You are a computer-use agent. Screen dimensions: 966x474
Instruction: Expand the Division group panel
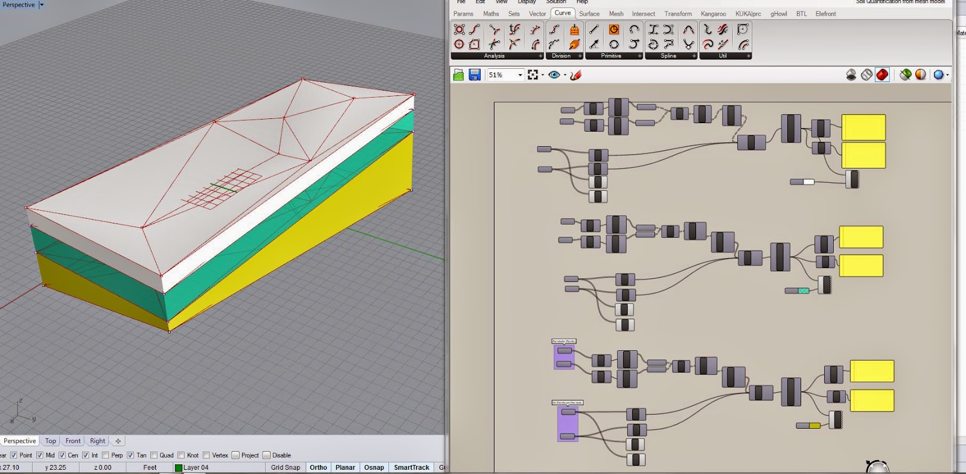pos(580,56)
